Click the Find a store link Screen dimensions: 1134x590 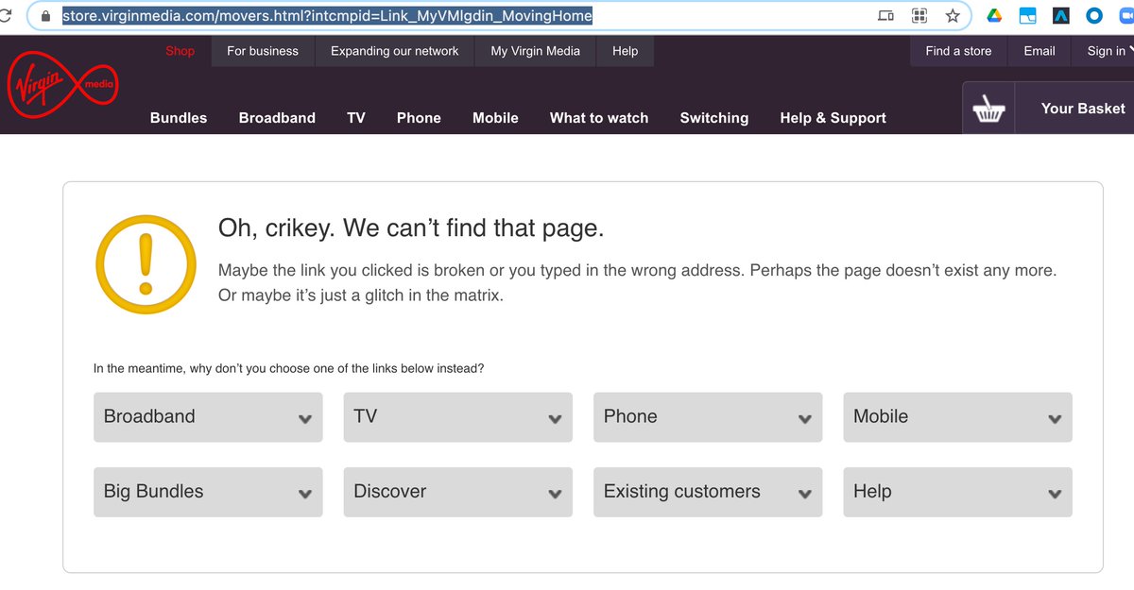tap(958, 51)
